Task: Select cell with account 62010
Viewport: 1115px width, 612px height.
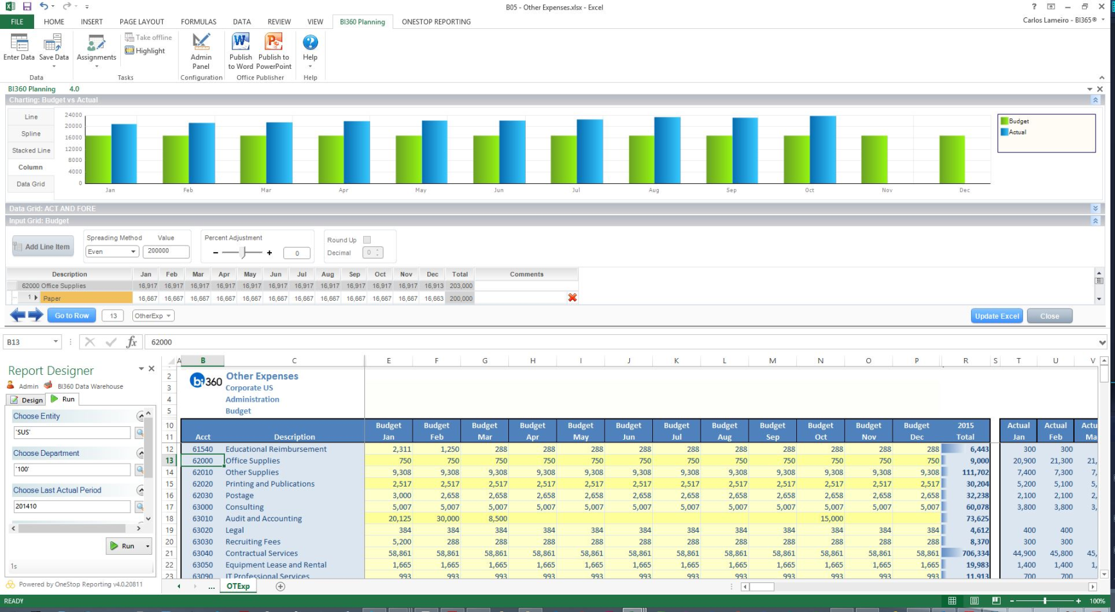Action: pyautogui.click(x=202, y=472)
